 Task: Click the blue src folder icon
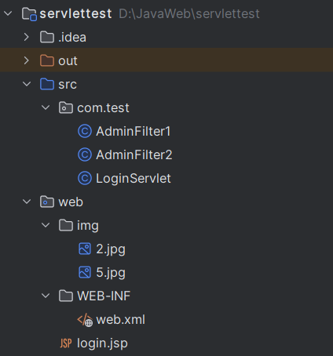click(x=47, y=84)
